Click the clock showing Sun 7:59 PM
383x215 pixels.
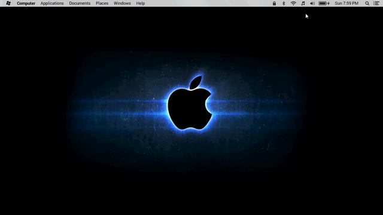(346, 3)
